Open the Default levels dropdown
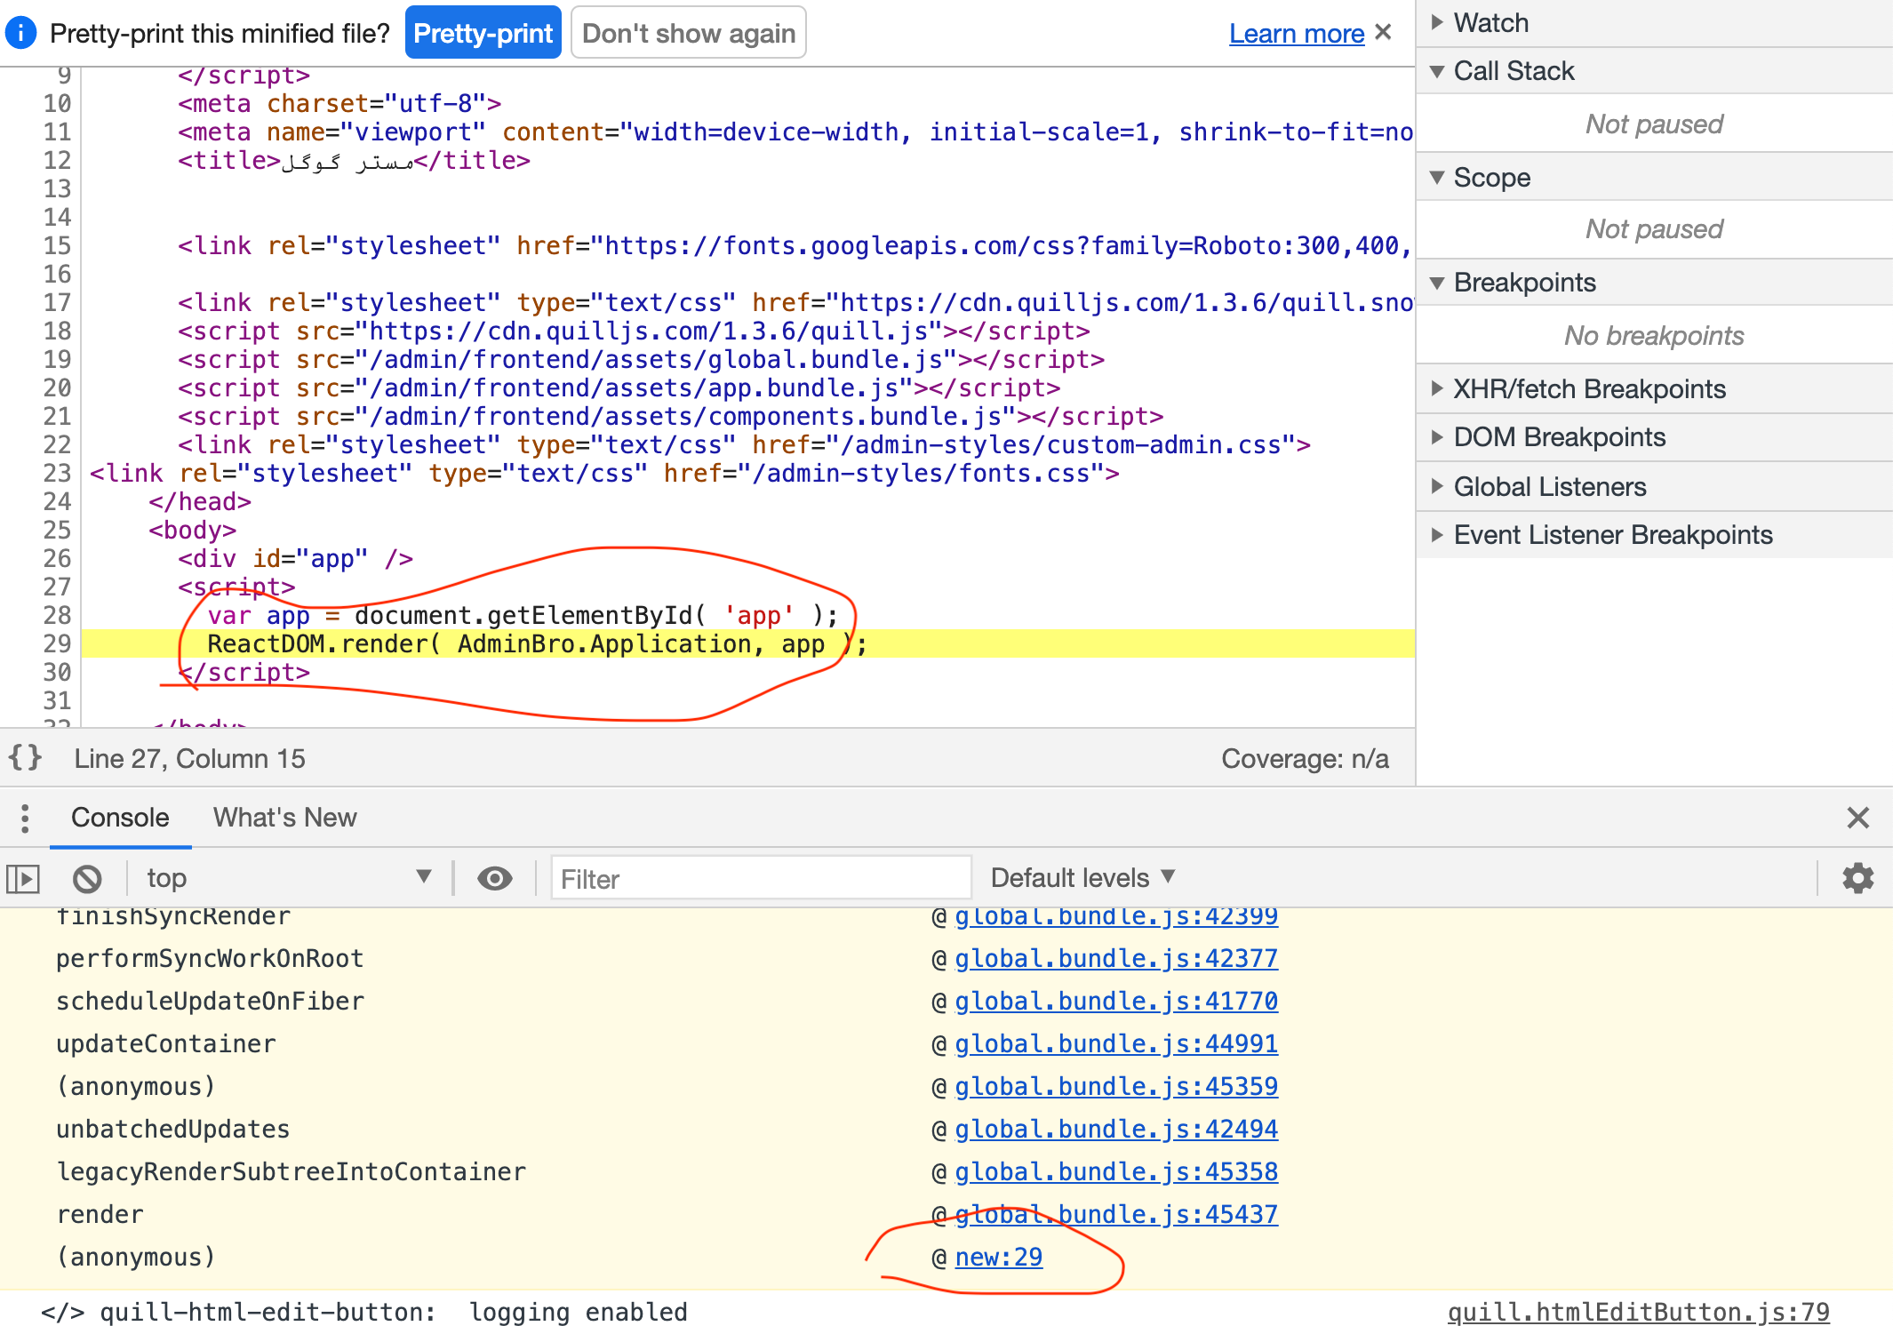The image size is (1893, 1326). pyautogui.click(x=1081, y=878)
